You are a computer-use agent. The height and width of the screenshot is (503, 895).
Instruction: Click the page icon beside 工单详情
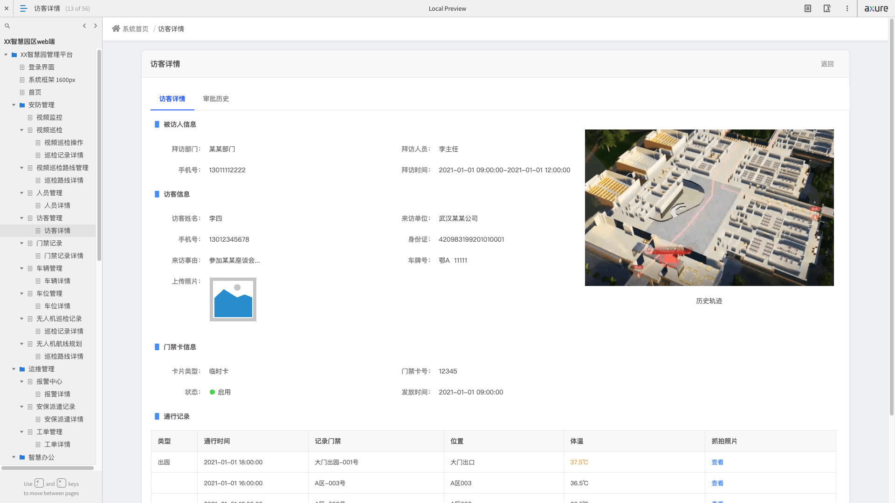[x=38, y=444]
